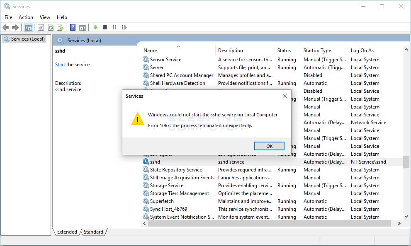411x246 pixels.
Task: Open the View menu
Action: (45, 17)
